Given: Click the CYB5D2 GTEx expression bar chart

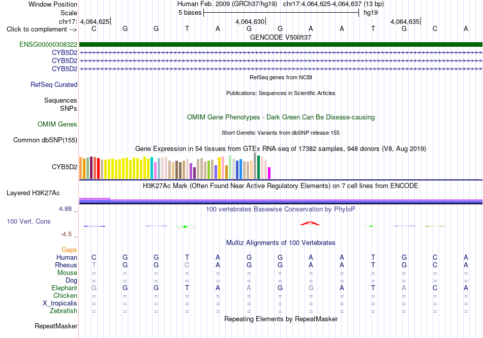Looking at the screenshot, I should 175,166.
